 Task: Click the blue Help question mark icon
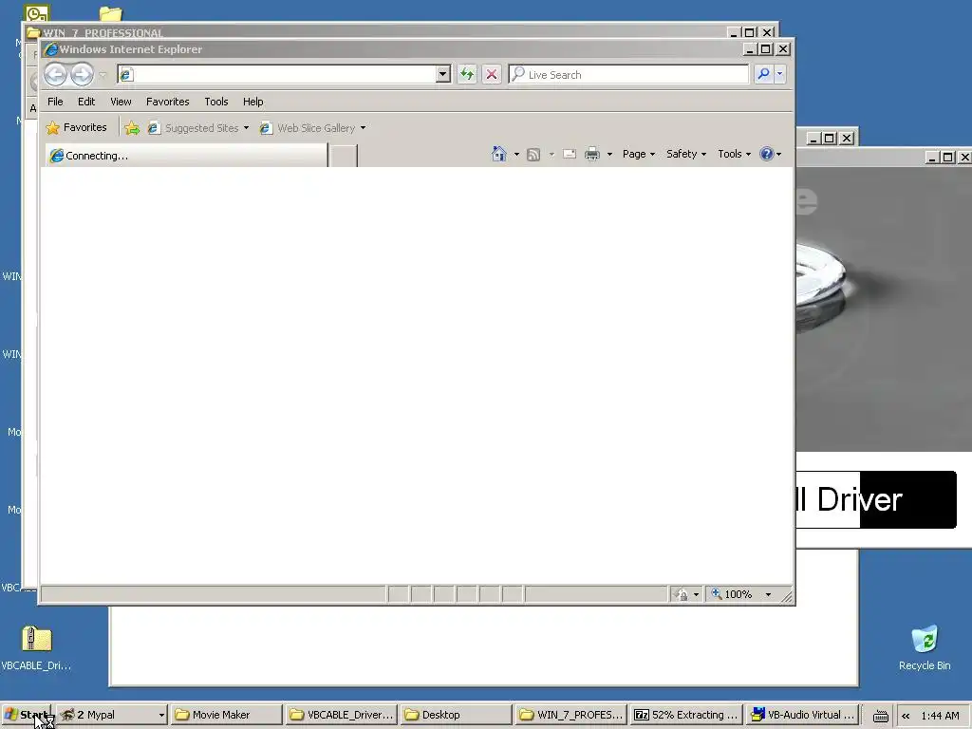[767, 154]
